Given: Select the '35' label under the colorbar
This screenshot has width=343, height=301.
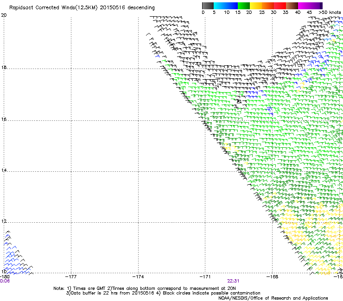Looking at the screenshot, I should (x=286, y=13).
